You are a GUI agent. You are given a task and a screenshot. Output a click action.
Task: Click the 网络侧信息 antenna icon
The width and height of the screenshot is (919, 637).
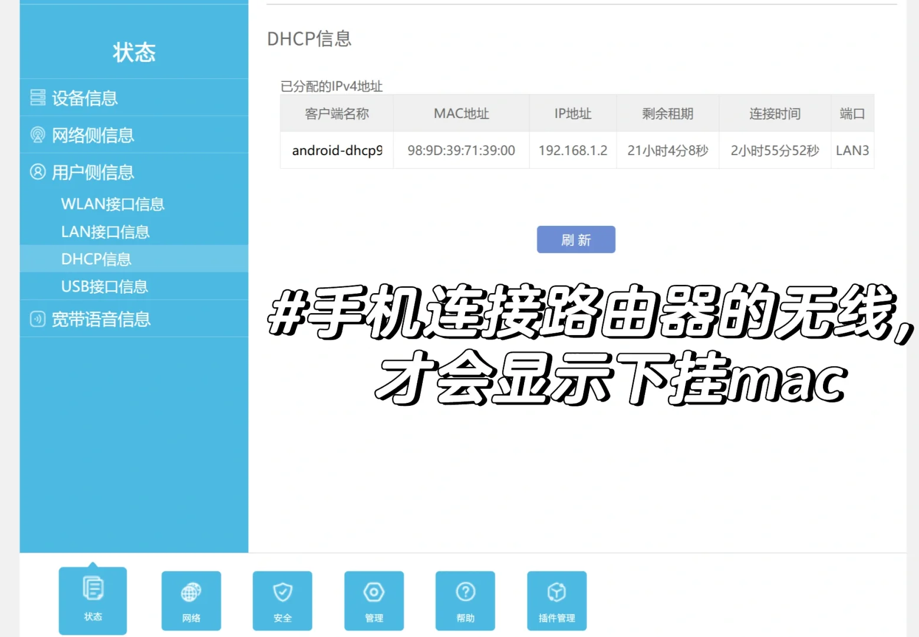pyautogui.click(x=37, y=135)
